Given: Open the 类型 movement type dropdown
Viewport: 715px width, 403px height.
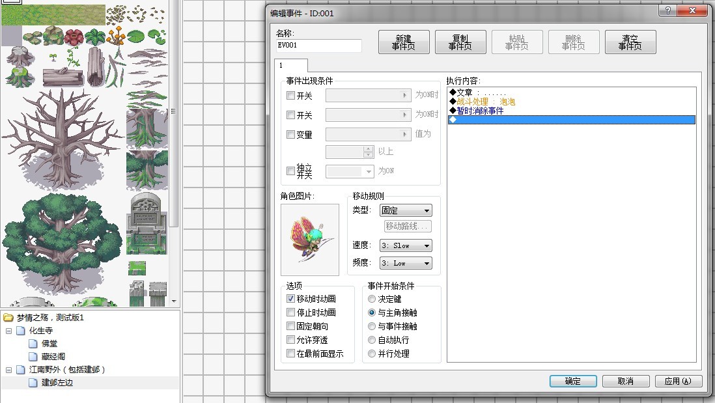Looking at the screenshot, I should click(x=406, y=210).
